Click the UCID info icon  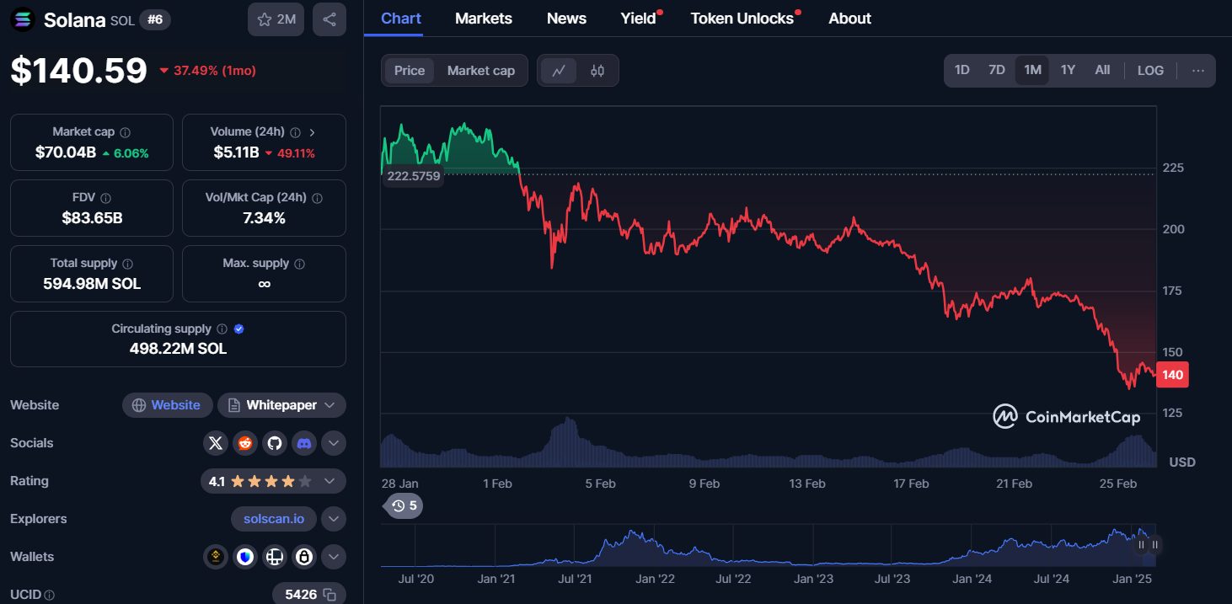tap(49, 595)
